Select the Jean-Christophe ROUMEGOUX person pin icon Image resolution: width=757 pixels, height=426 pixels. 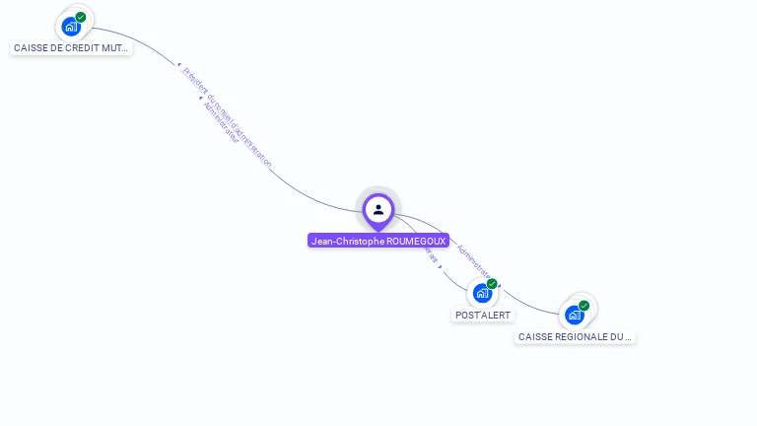pos(378,211)
